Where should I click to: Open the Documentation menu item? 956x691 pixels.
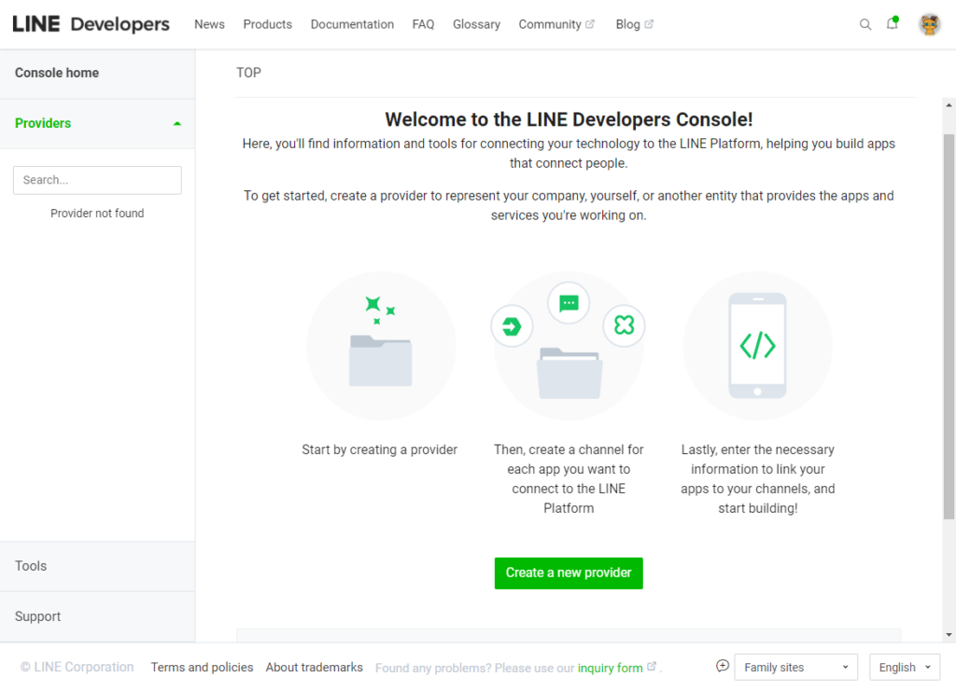[x=352, y=24]
